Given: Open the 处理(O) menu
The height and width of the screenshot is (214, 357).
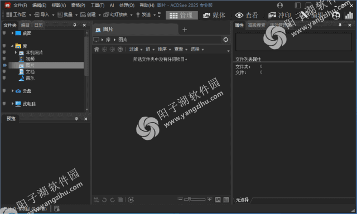Looking at the screenshot, I should 127,5.
